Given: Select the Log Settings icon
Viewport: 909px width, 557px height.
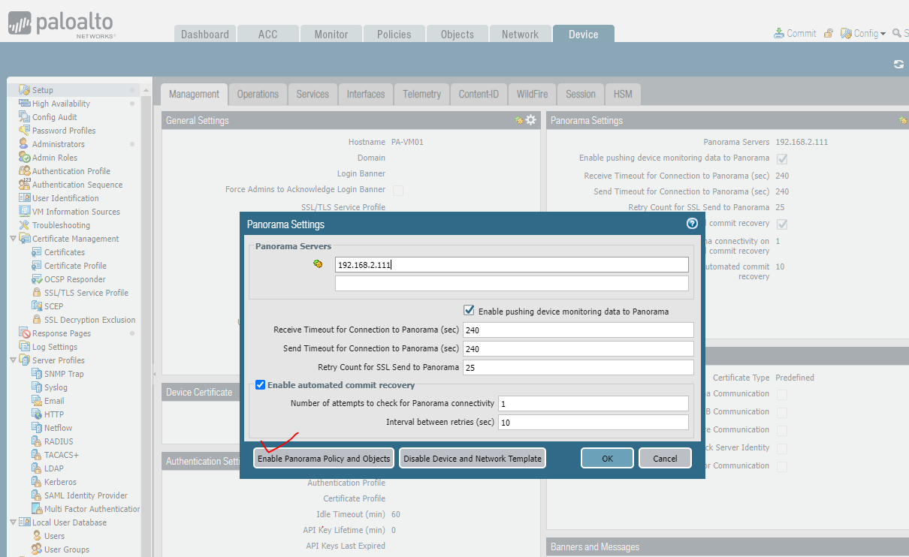Looking at the screenshot, I should point(25,347).
